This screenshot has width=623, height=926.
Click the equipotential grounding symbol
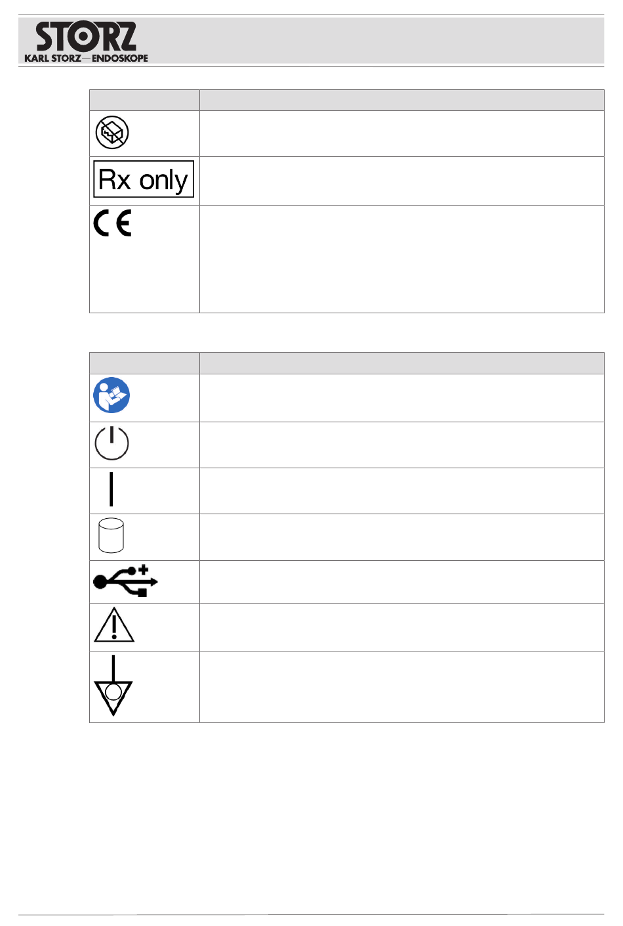tap(113, 686)
